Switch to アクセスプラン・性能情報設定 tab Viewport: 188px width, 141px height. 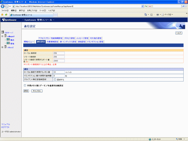tap(50, 38)
